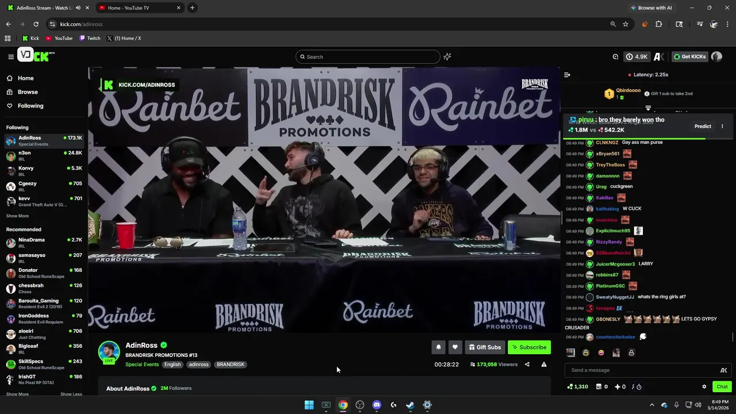This screenshot has width=736, height=414.
Task: Open n3on's channel in Following list
Action: tap(44, 156)
